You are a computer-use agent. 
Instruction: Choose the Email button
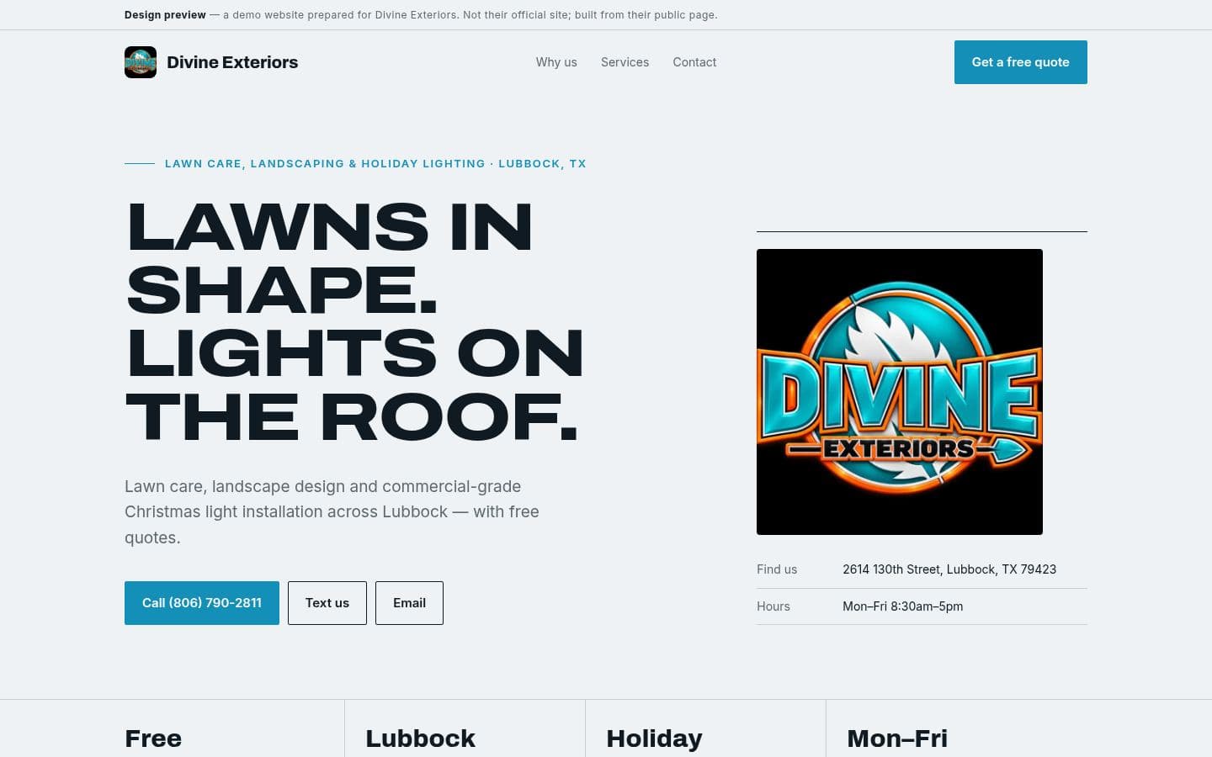coord(409,603)
